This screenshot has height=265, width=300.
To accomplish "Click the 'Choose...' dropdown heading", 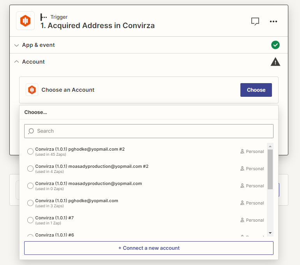I will (x=35, y=112).
